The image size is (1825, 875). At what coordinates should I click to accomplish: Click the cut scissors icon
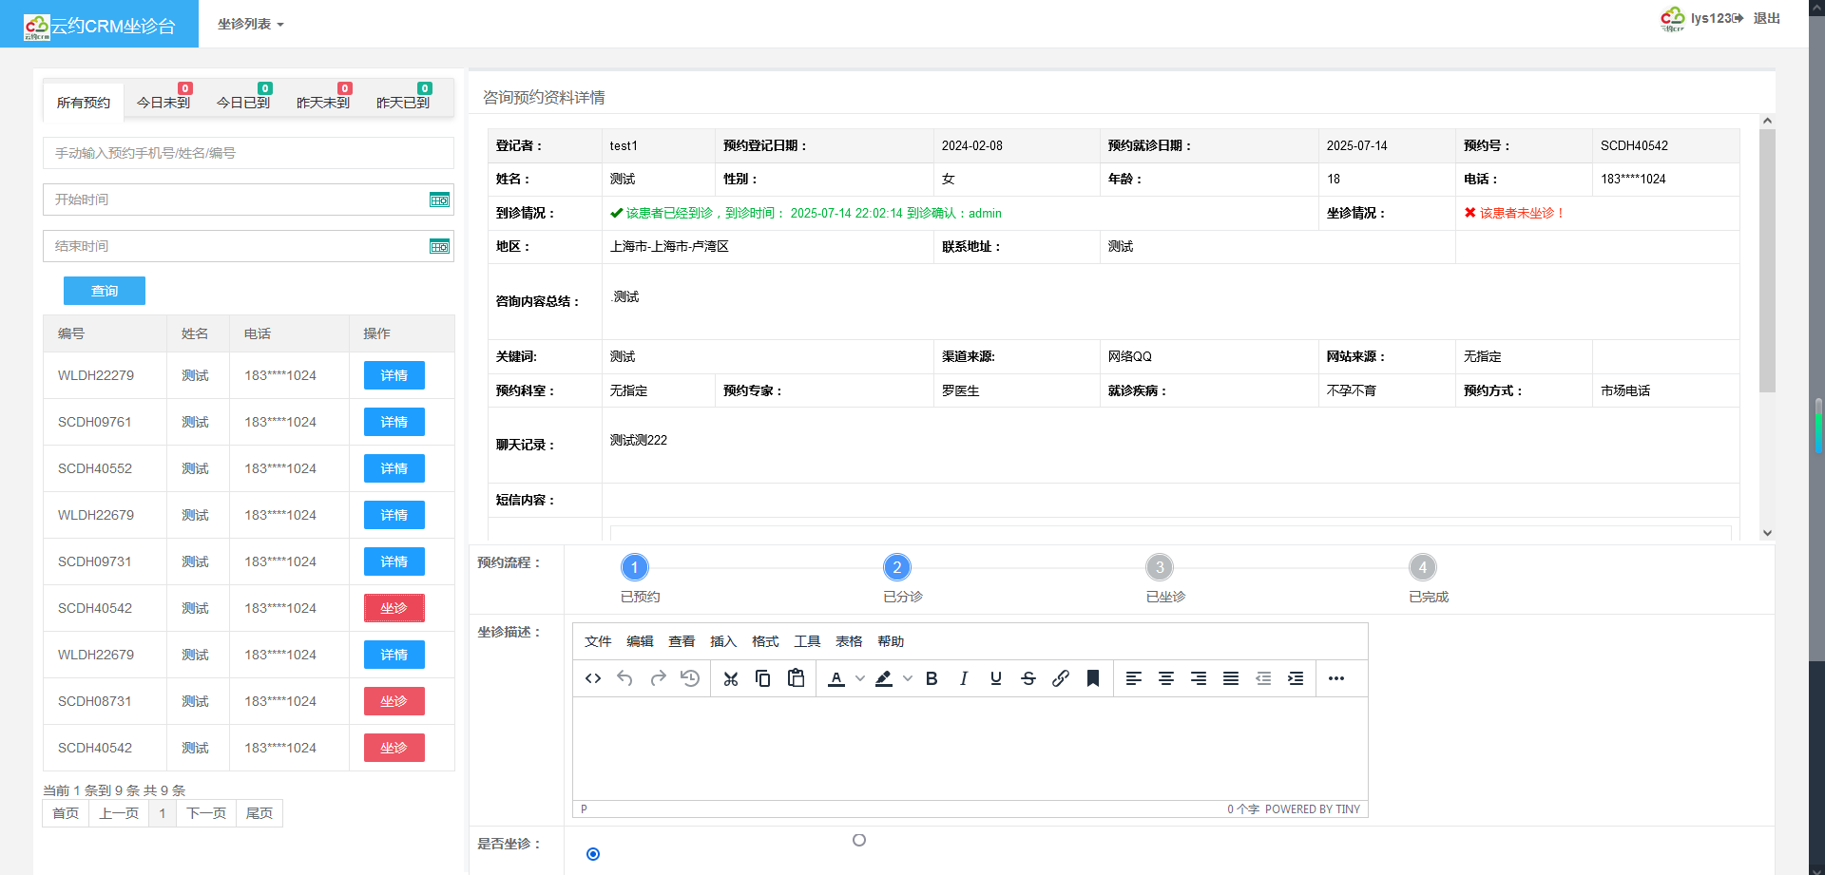[x=730, y=678]
